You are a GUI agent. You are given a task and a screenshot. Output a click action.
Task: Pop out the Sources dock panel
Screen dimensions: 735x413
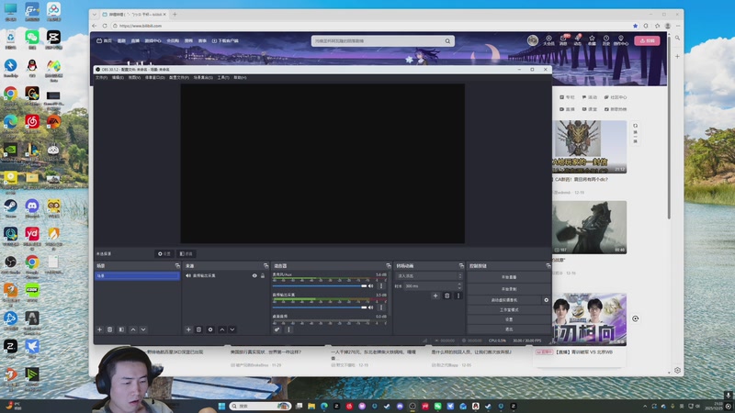pyautogui.click(x=266, y=266)
